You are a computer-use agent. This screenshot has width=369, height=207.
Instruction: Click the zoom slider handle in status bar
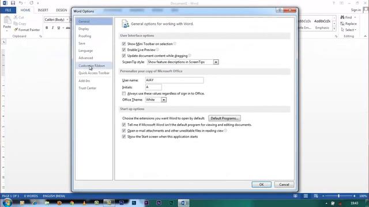(338, 196)
